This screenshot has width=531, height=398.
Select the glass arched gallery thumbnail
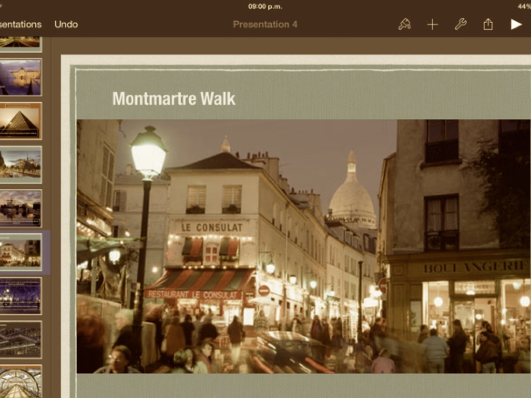[x=21, y=381]
